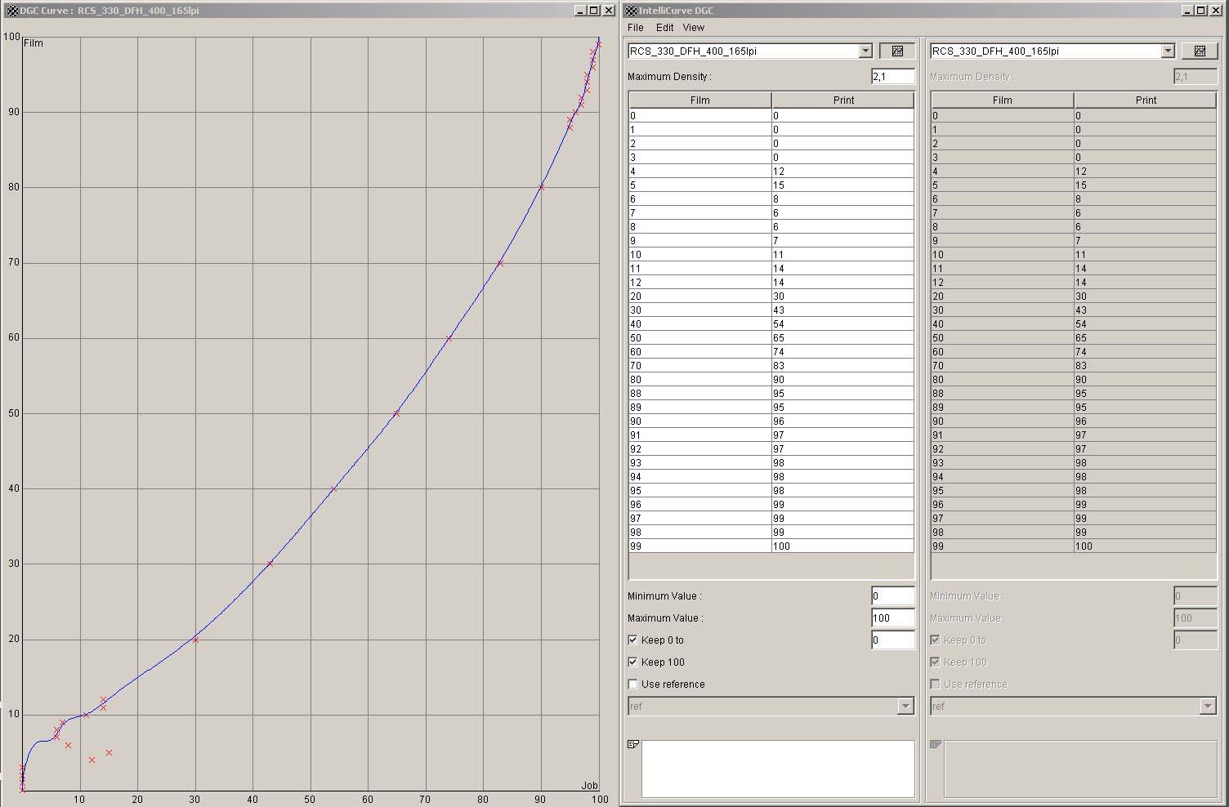Open the File menu
This screenshot has height=807, width=1229.
point(636,27)
